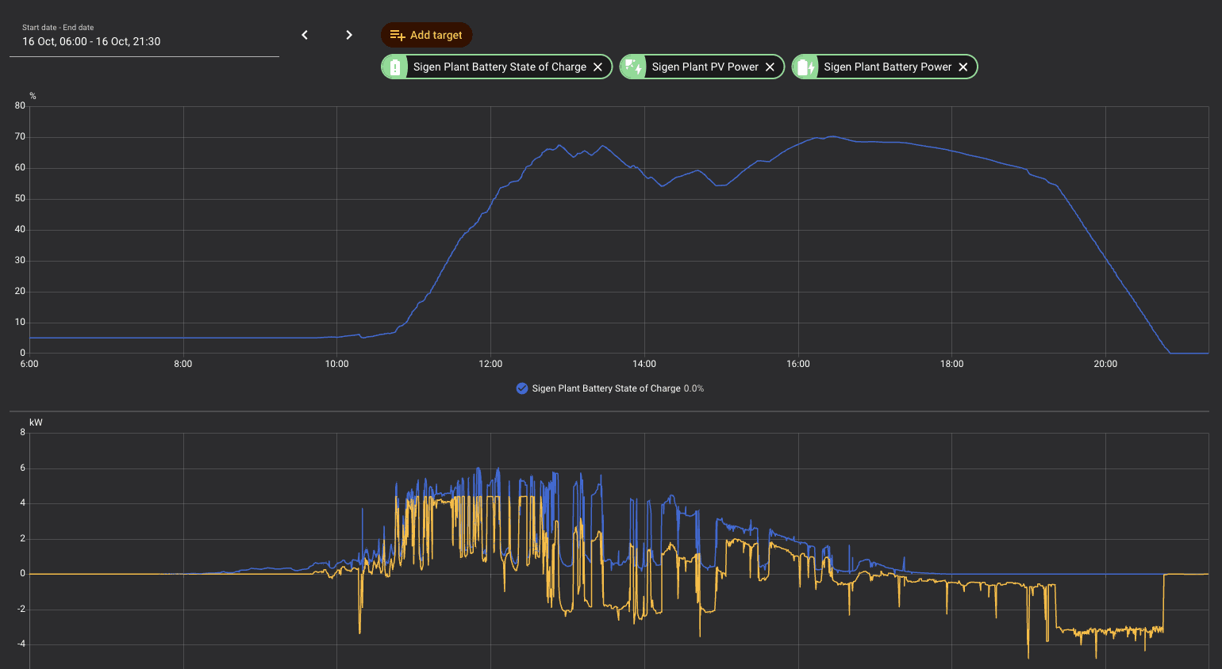Click the 20:00 time axis label
1222x669 pixels.
[x=1105, y=364]
